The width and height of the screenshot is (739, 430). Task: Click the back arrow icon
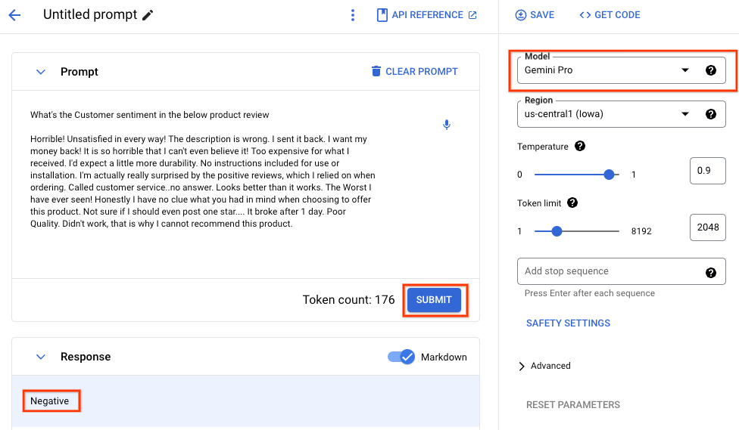(14, 15)
